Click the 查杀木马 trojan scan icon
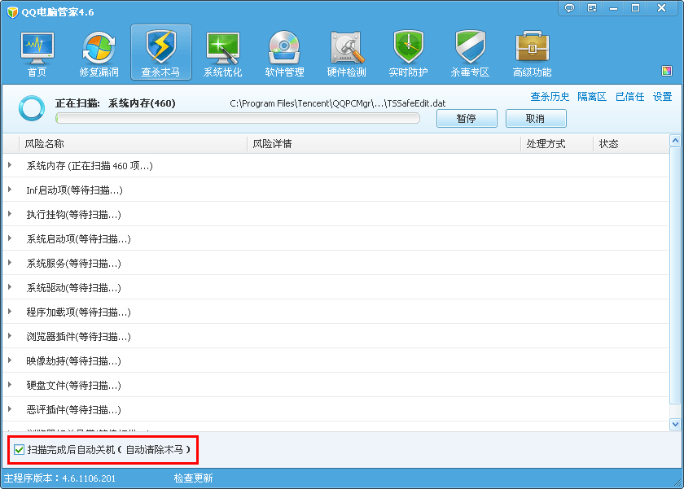Viewport: 684px width, 489px height. 160,51
